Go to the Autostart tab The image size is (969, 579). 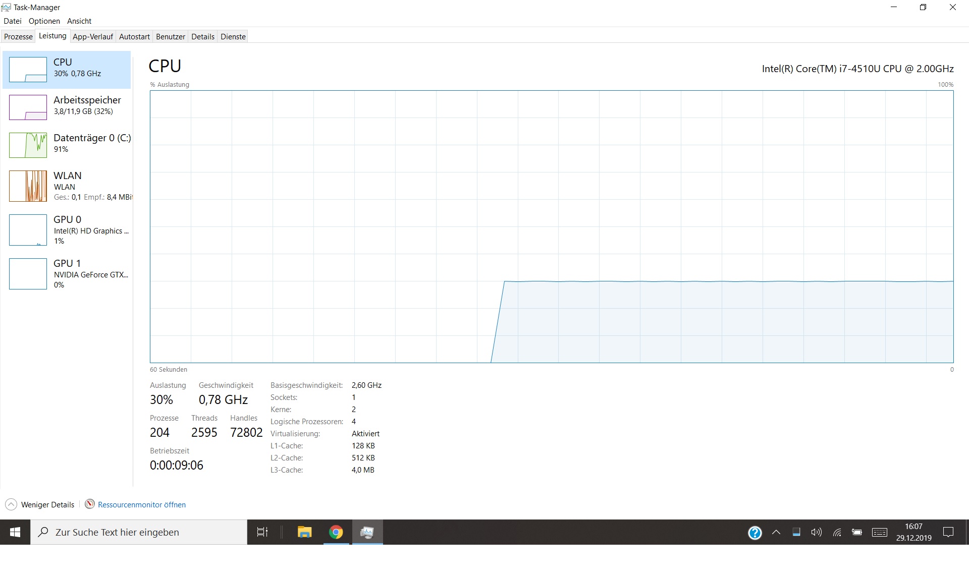point(134,37)
